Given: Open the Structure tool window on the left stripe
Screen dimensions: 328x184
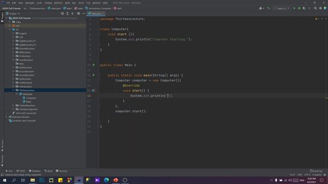Looking at the screenshot, I should click(x=2, y=145).
